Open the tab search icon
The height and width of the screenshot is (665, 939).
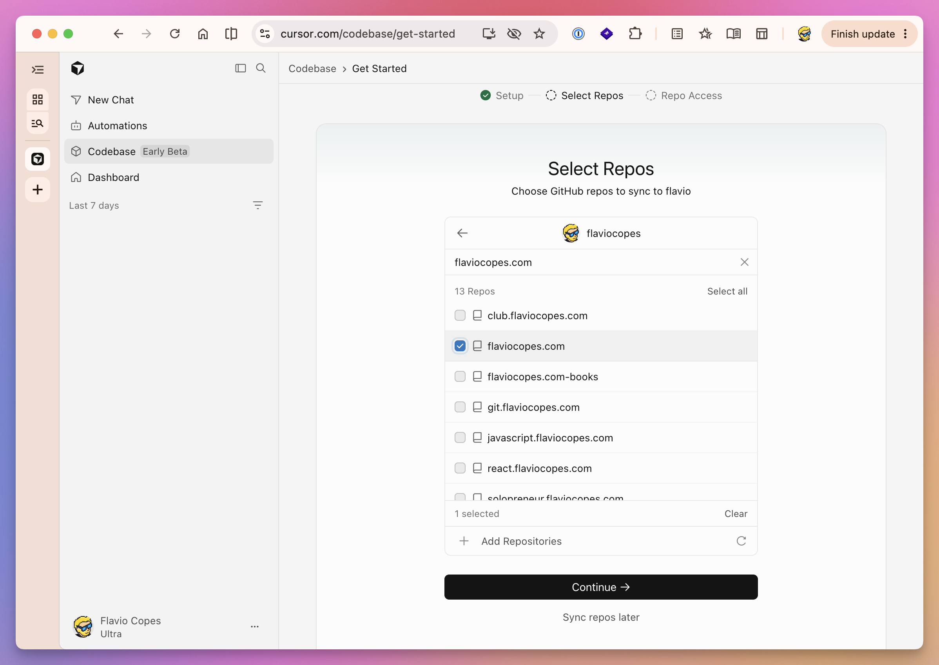(x=38, y=123)
